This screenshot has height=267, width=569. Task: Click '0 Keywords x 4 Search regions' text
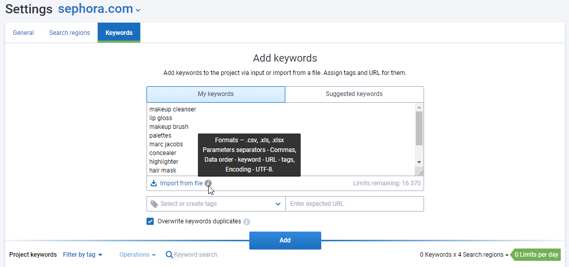tap(461, 255)
